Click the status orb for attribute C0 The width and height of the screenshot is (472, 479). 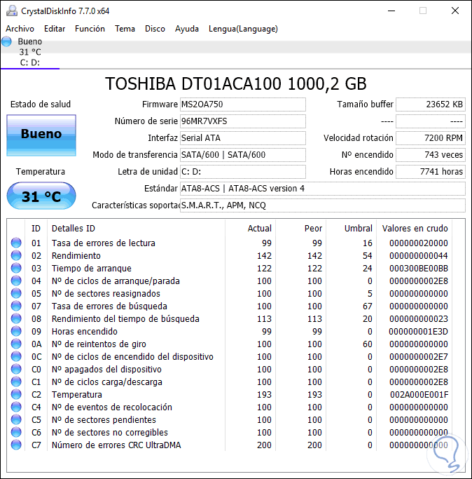(16, 369)
